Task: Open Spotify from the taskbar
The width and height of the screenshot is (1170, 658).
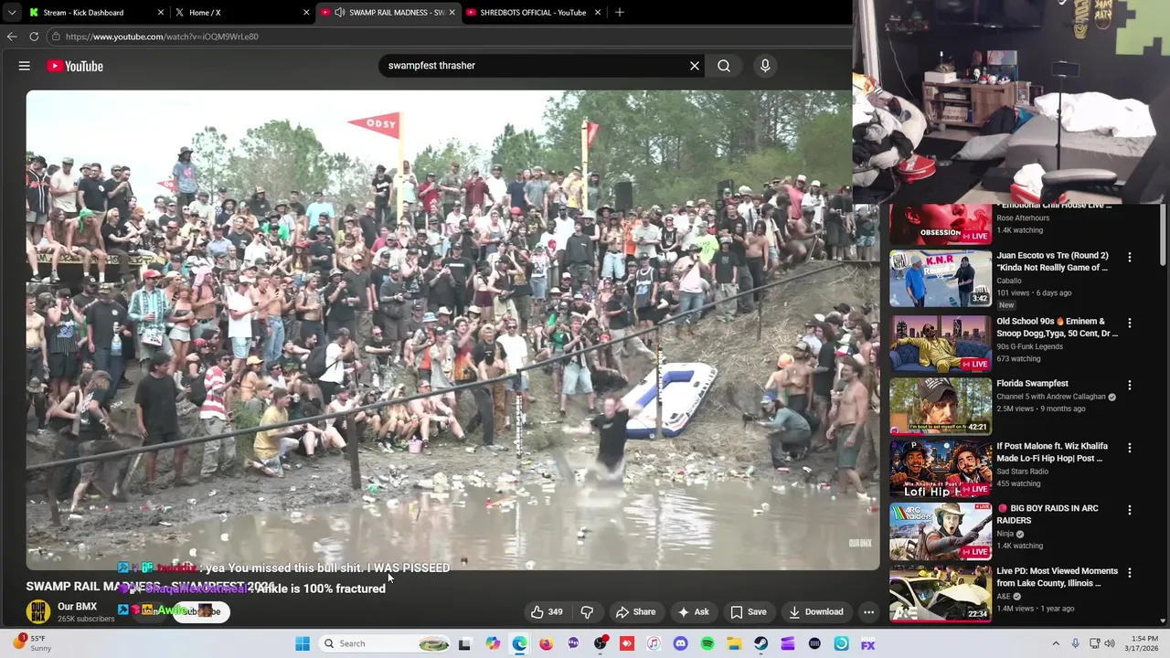Action: click(x=707, y=643)
